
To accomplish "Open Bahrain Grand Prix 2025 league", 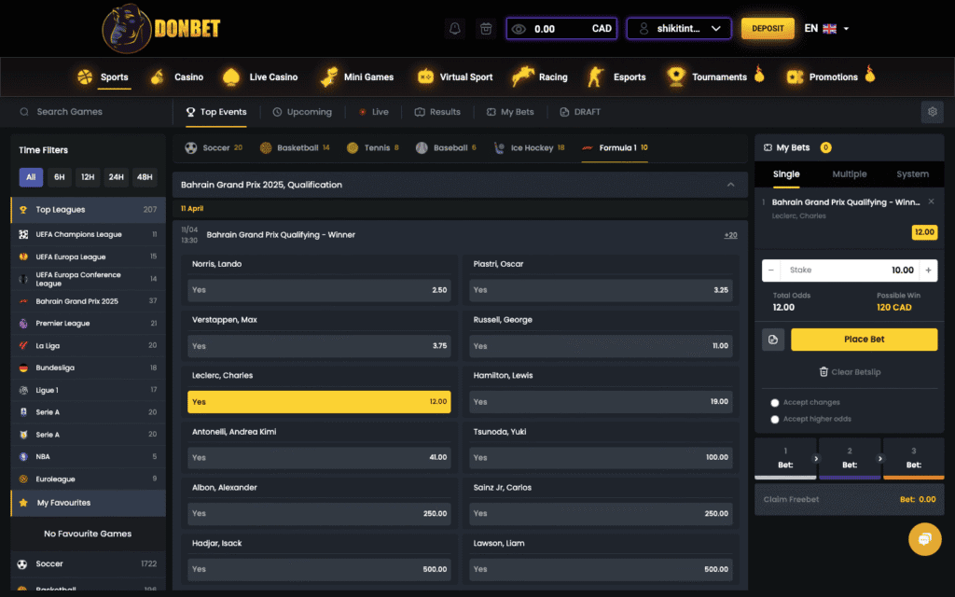I will pos(89,301).
